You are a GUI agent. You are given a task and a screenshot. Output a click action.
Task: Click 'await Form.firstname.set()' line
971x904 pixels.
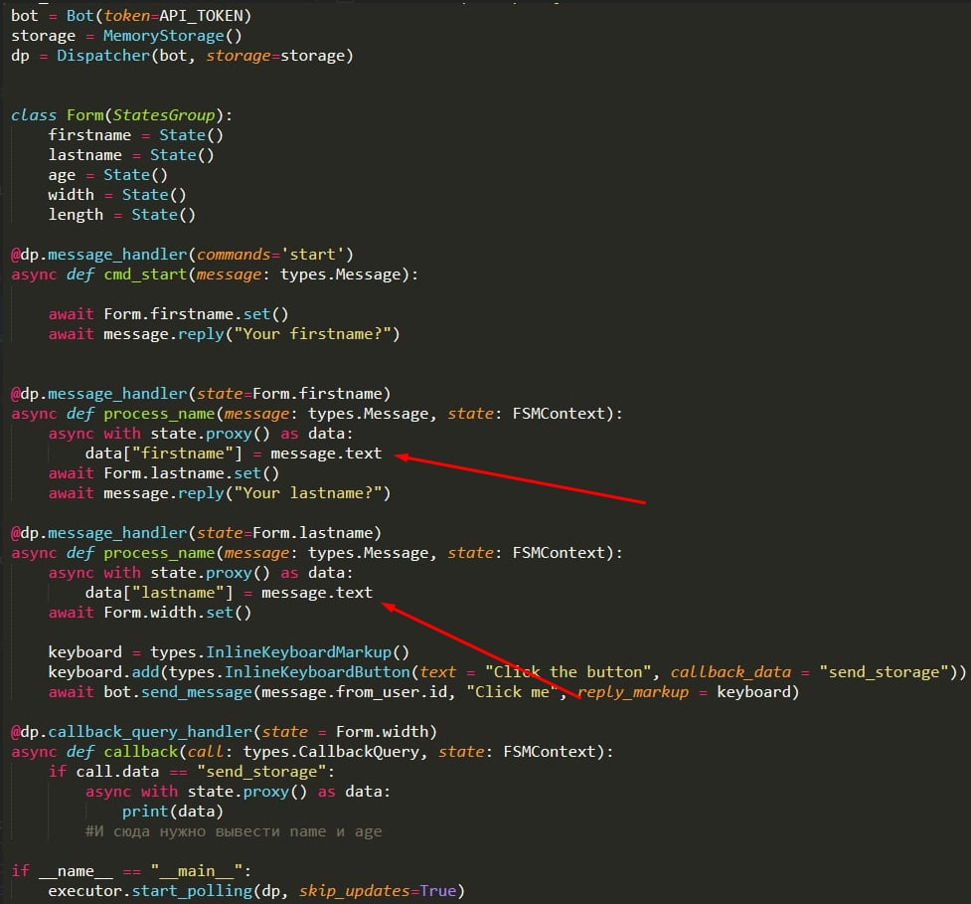coord(168,313)
